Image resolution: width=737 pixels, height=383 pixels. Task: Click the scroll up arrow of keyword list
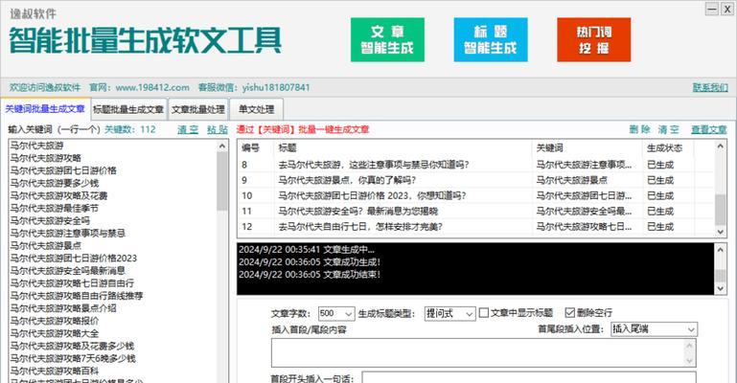(x=222, y=146)
